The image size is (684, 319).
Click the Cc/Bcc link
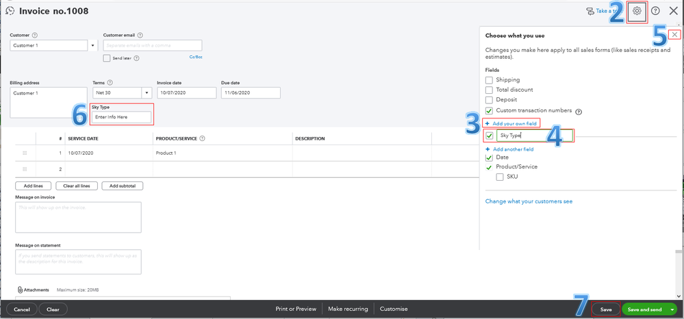196,57
